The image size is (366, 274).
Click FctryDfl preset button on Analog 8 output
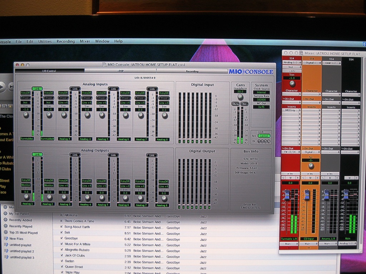pos(163,182)
